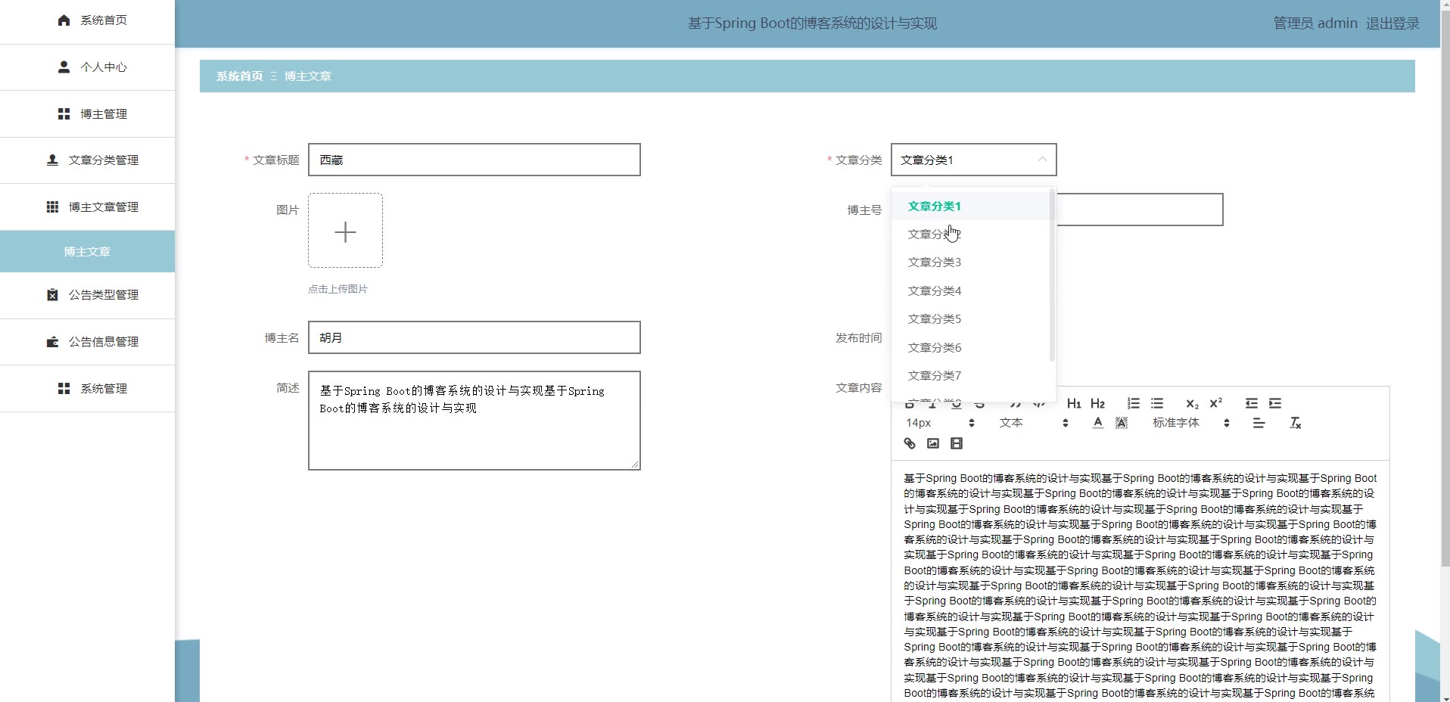The height and width of the screenshot is (702, 1450).
Task: Open 文章分类管理 in the sidebar
Action: (x=87, y=160)
